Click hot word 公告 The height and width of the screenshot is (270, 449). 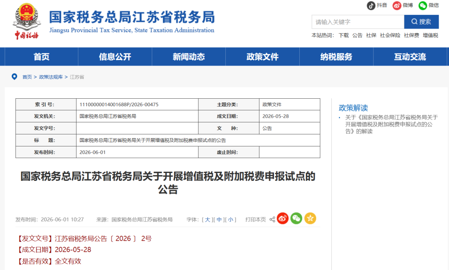coord(358,35)
